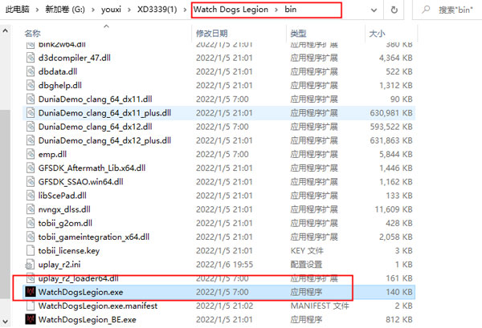
Task: Click the d3dcompiler_47.dll file icon
Action: click(x=31, y=58)
